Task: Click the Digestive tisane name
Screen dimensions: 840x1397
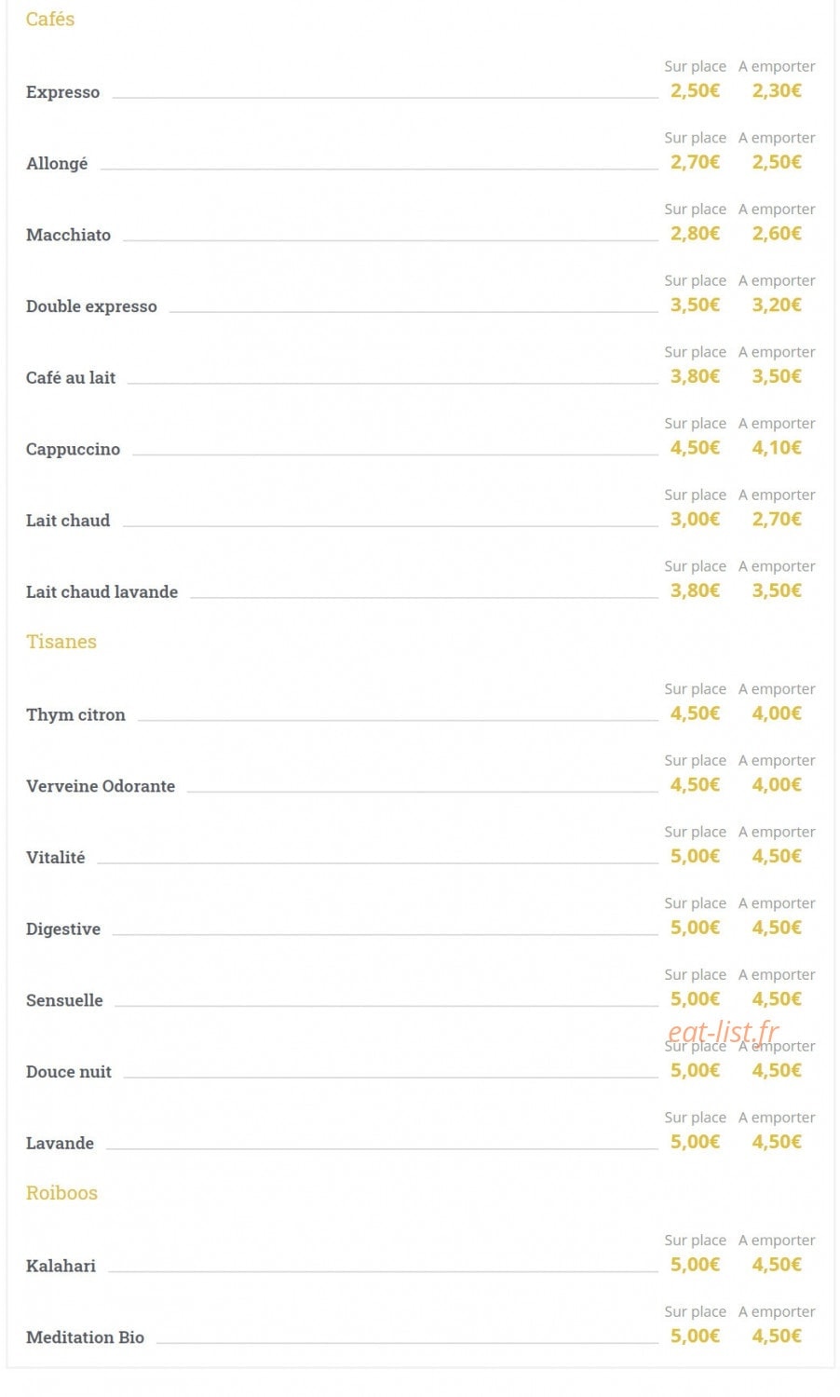Action: point(63,929)
